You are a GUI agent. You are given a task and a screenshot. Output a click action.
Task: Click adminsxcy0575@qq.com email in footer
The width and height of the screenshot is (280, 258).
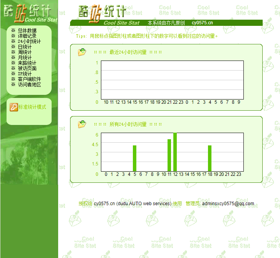(228, 204)
